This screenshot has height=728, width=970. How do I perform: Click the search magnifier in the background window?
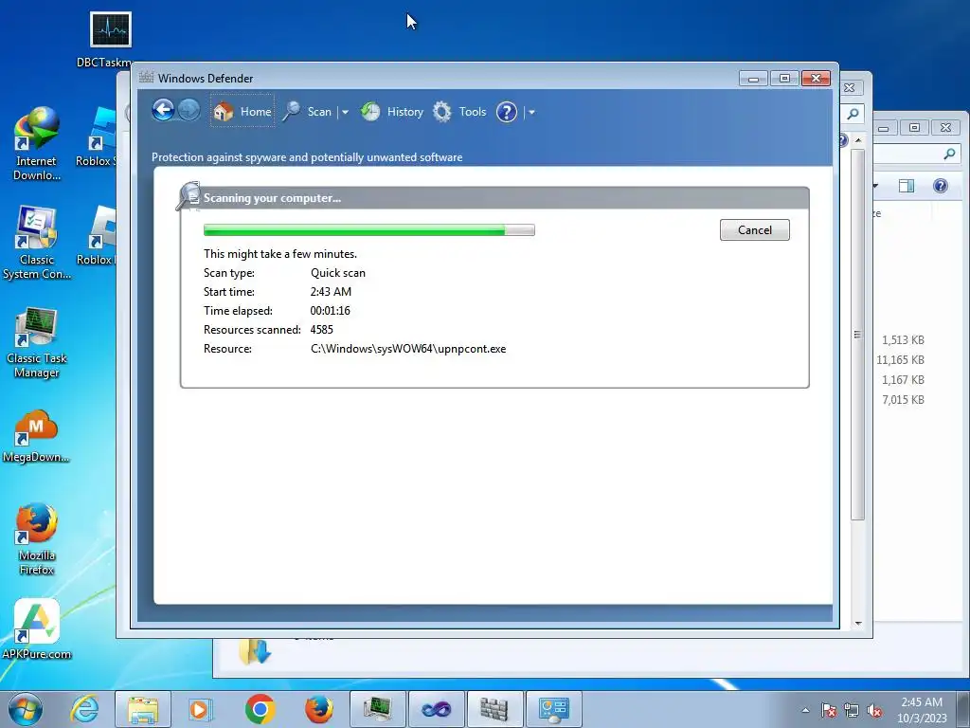[853, 114]
